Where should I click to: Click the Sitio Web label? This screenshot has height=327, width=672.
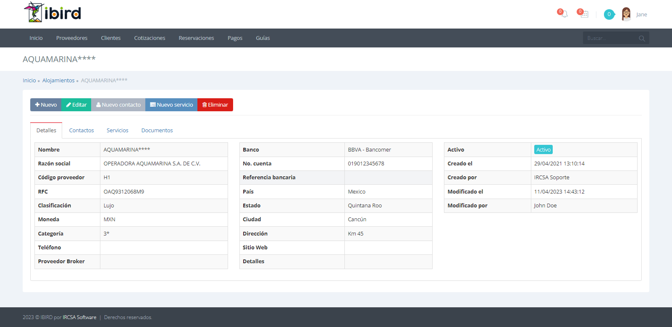[x=255, y=247]
